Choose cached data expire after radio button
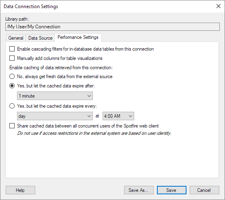Viewport: 225px width, 200px height. tap(12, 86)
